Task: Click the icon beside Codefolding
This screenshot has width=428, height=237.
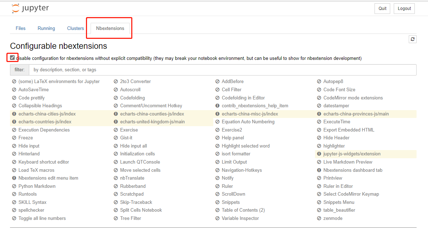Action: click(116, 98)
